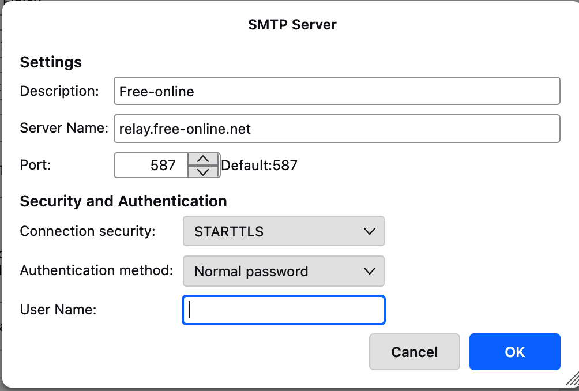Decrease the port number with the down arrow
This screenshot has width=579, height=391.
(x=203, y=171)
